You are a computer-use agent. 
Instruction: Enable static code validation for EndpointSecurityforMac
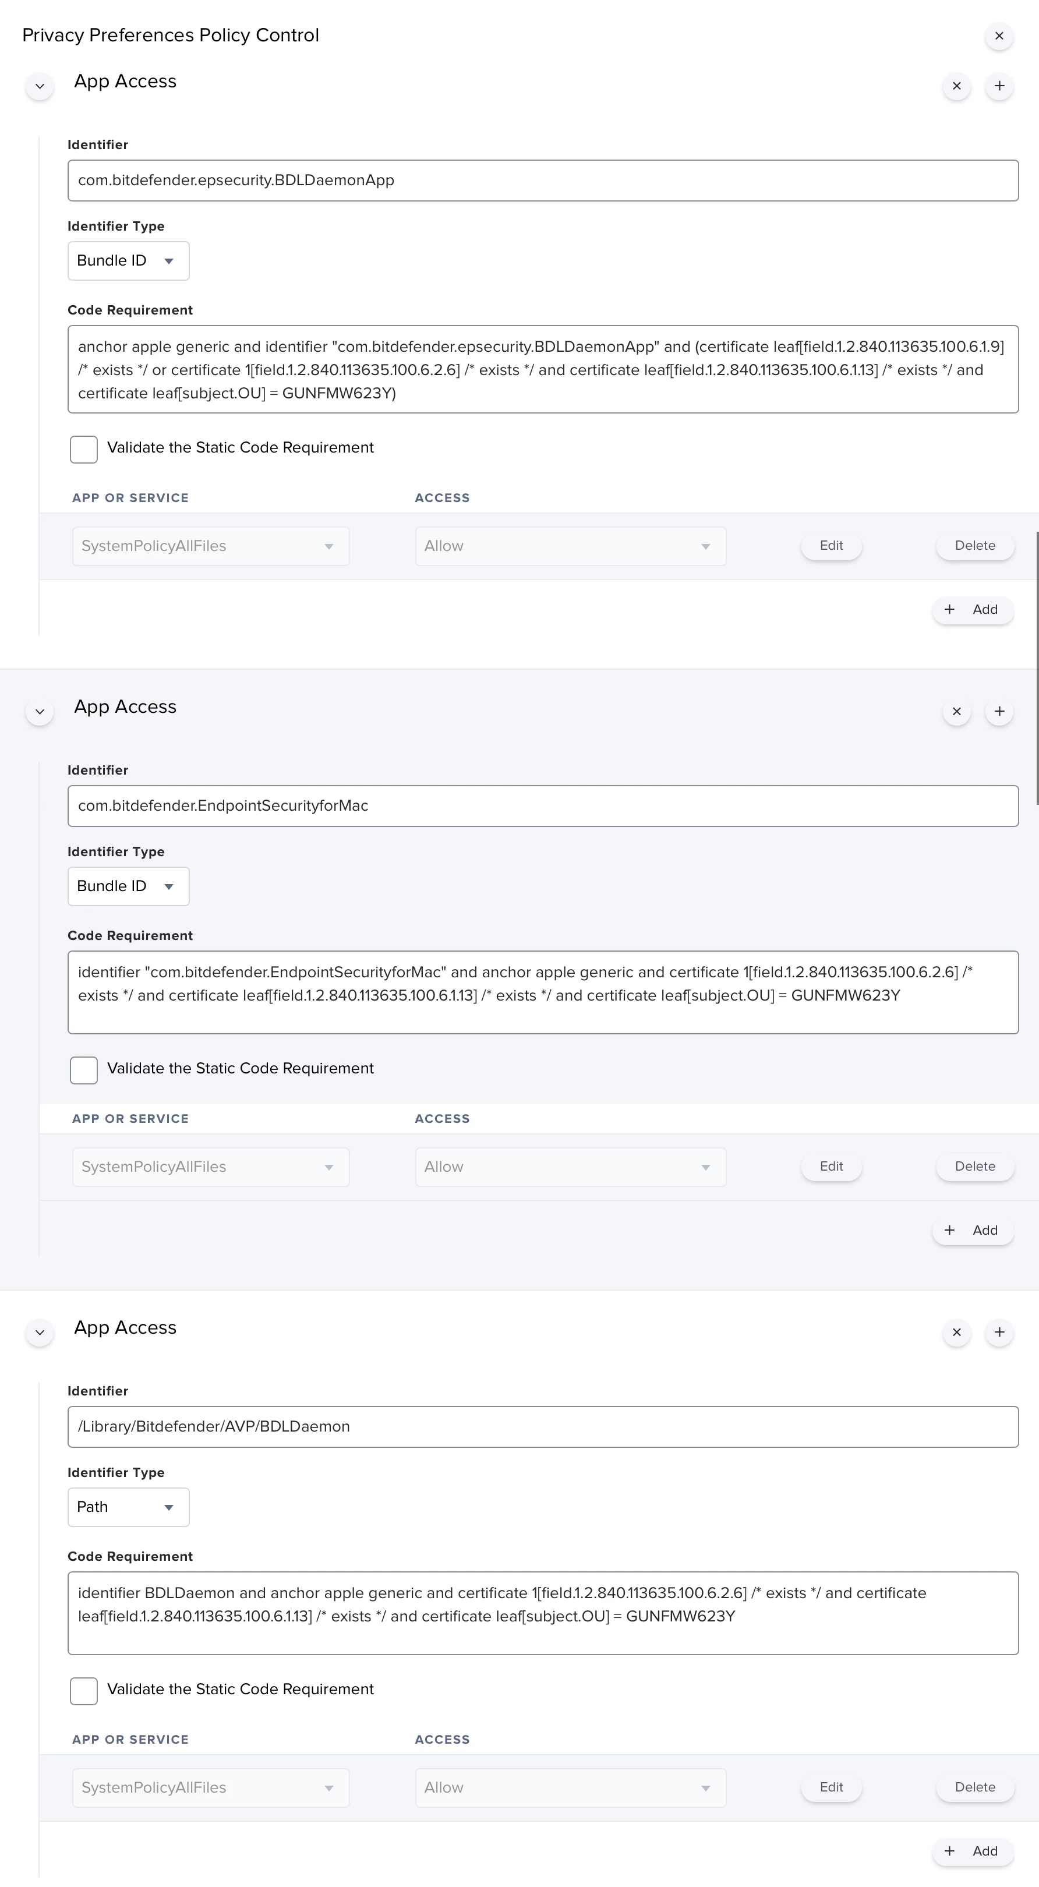click(83, 1069)
